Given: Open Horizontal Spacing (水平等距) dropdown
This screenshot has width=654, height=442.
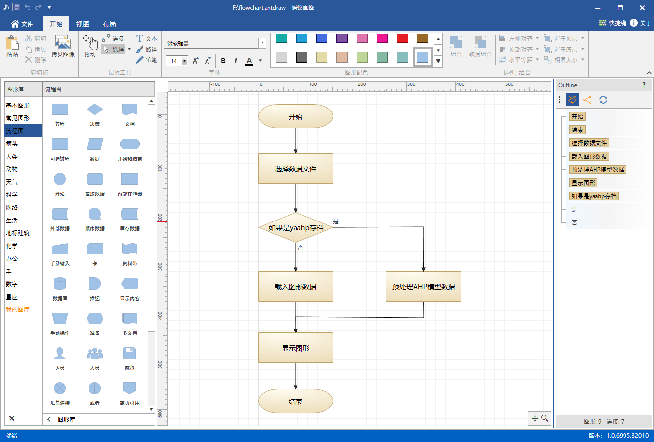Looking at the screenshot, I should point(537,60).
